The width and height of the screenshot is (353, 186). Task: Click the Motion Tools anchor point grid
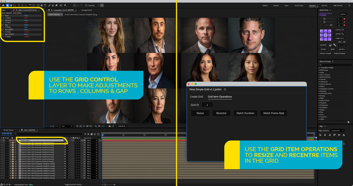[x=326, y=35]
